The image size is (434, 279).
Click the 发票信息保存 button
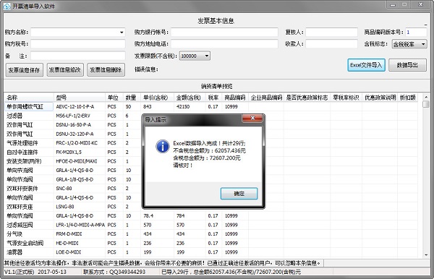24,70
